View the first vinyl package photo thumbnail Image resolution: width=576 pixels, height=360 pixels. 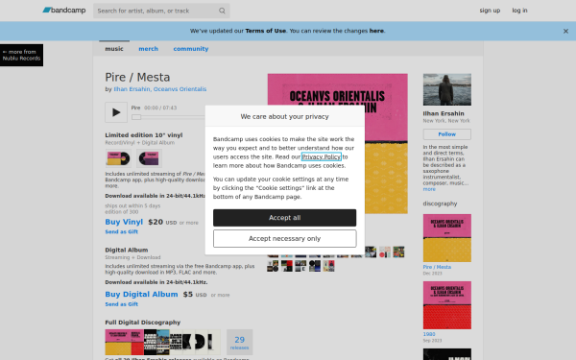click(118, 158)
